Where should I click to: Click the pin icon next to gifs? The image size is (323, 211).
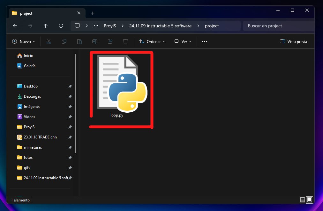(70, 168)
